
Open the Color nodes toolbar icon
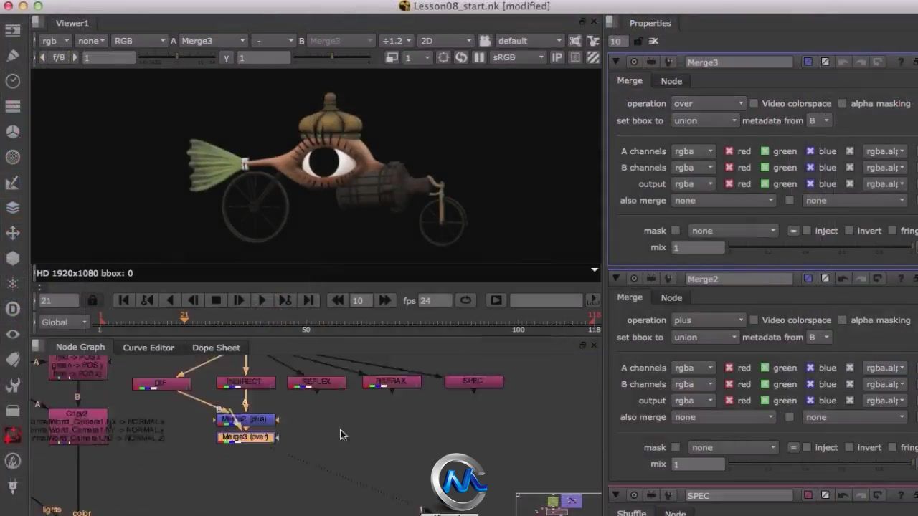click(x=12, y=132)
